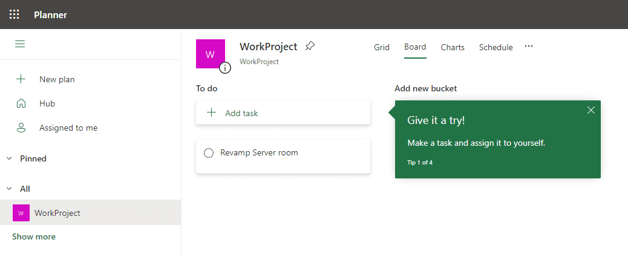Image resolution: width=628 pixels, height=254 pixels.
Task: Click Add task in To do bucket
Action: tap(283, 113)
